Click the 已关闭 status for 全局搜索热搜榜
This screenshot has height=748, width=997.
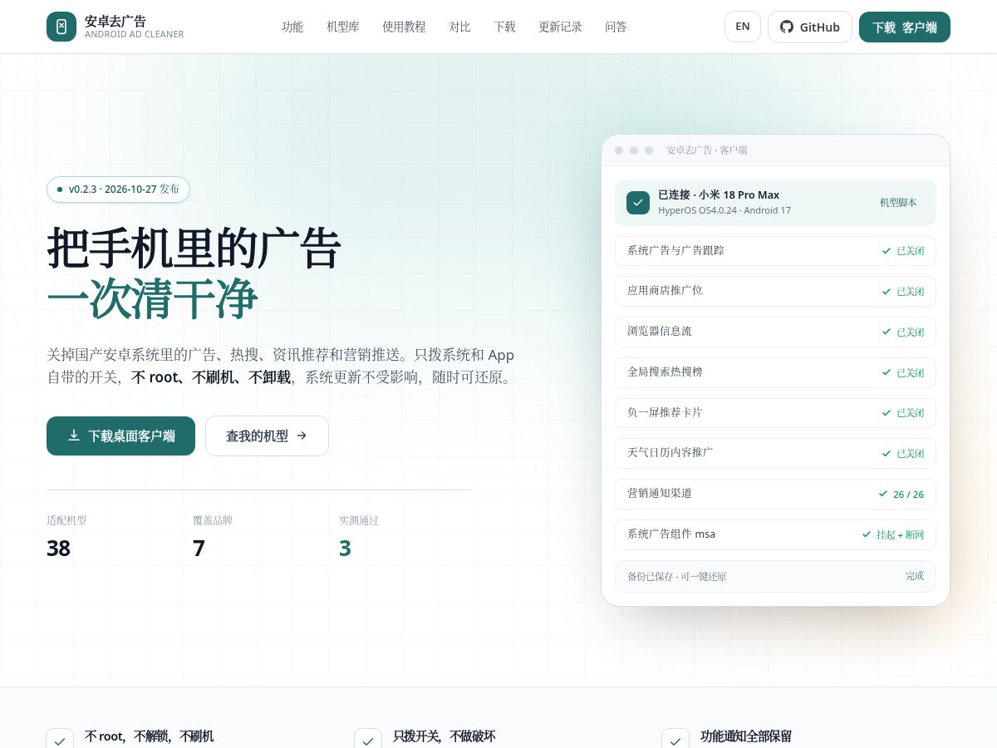[903, 373]
